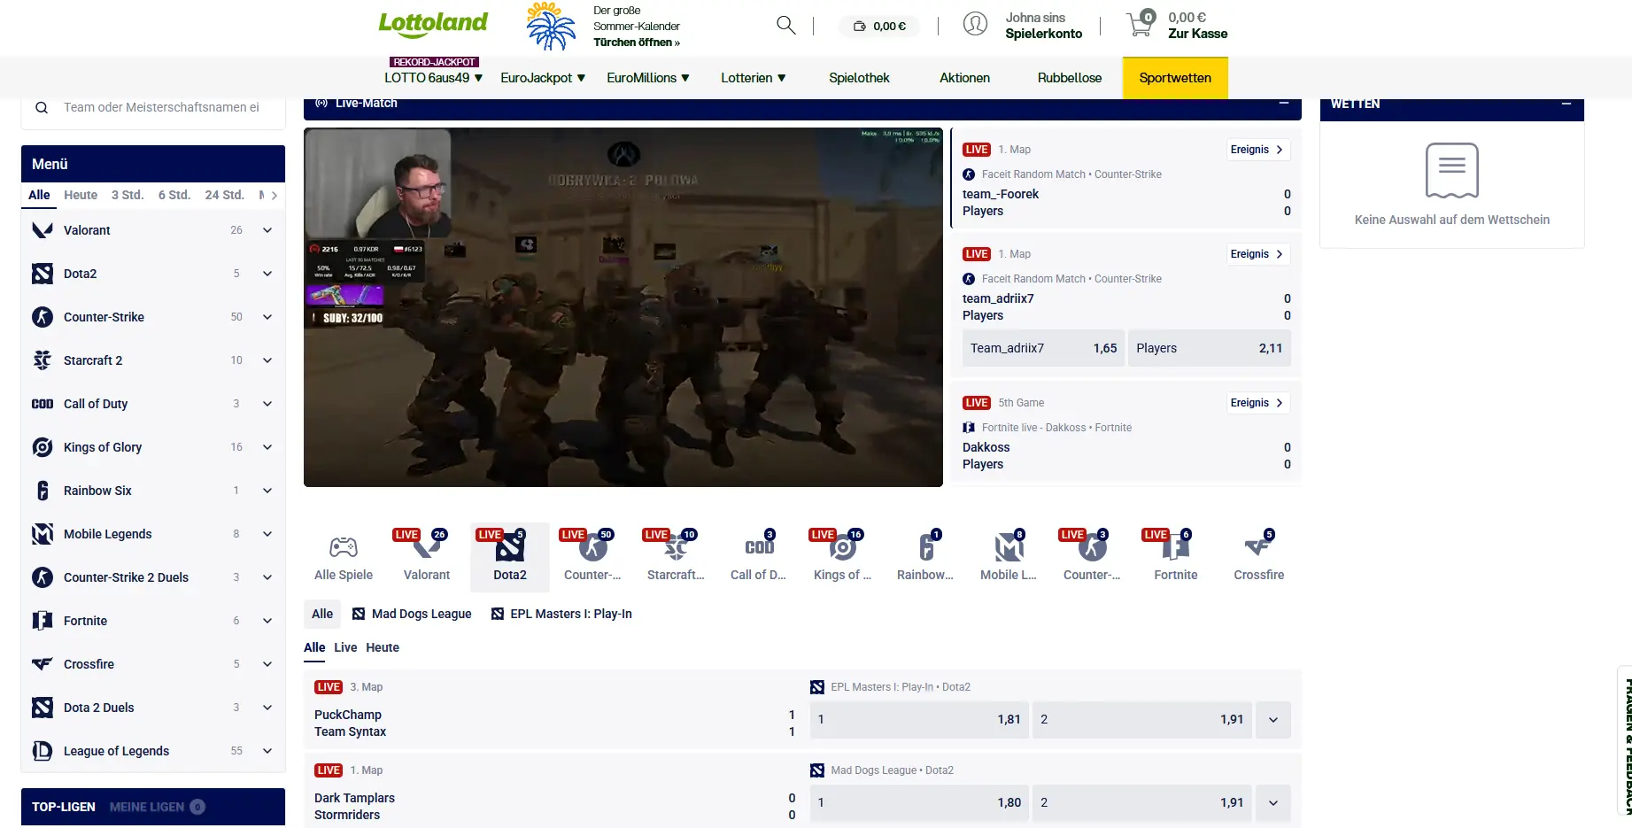Select the Heute time filter tab
This screenshot has width=1632, height=828.
coord(81,195)
